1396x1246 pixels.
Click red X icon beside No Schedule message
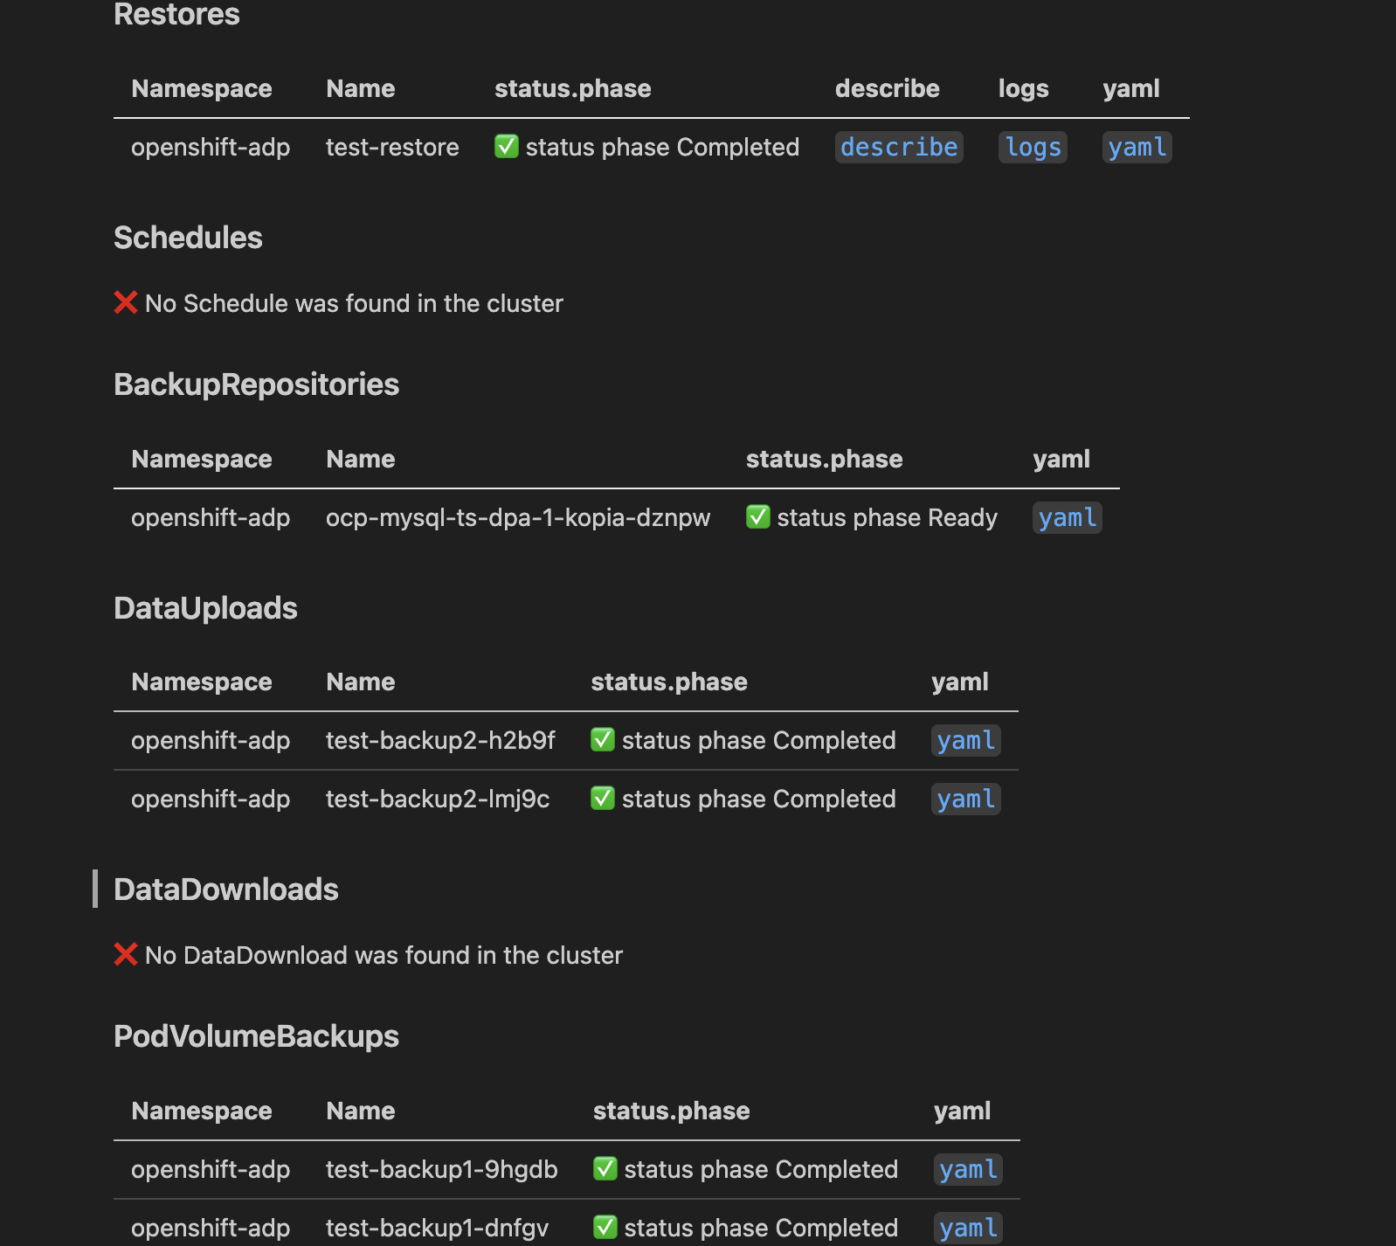126,302
